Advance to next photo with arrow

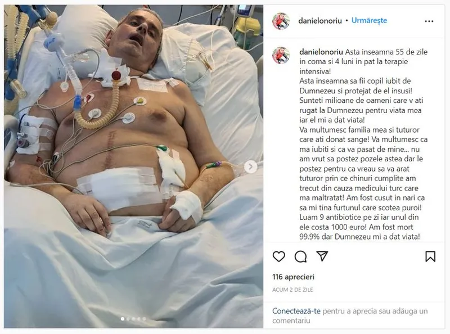[x=250, y=166]
